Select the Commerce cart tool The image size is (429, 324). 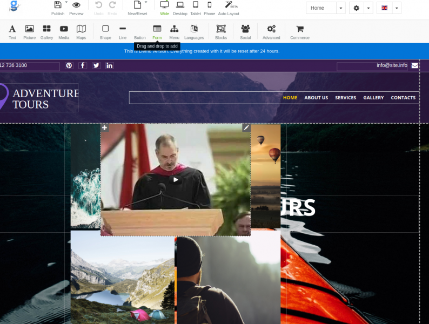(300, 32)
